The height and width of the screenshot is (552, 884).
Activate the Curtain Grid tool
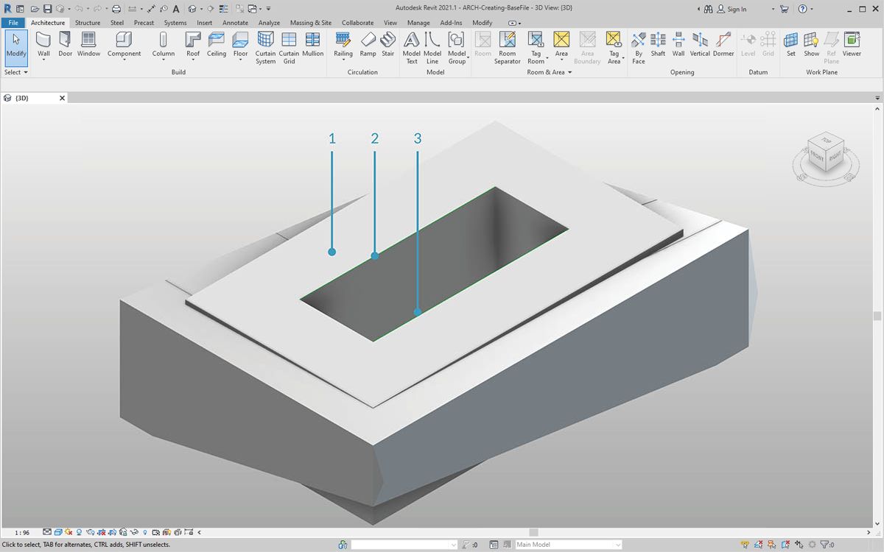click(x=289, y=43)
